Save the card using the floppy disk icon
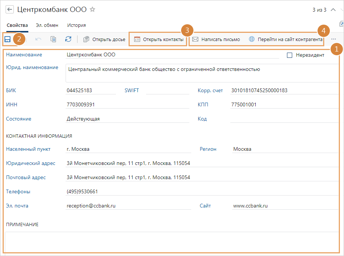 click(x=7, y=39)
